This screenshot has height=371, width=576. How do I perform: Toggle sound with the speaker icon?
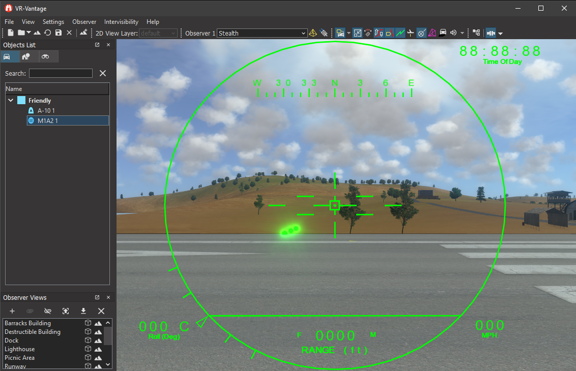pyautogui.click(x=453, y=33)
